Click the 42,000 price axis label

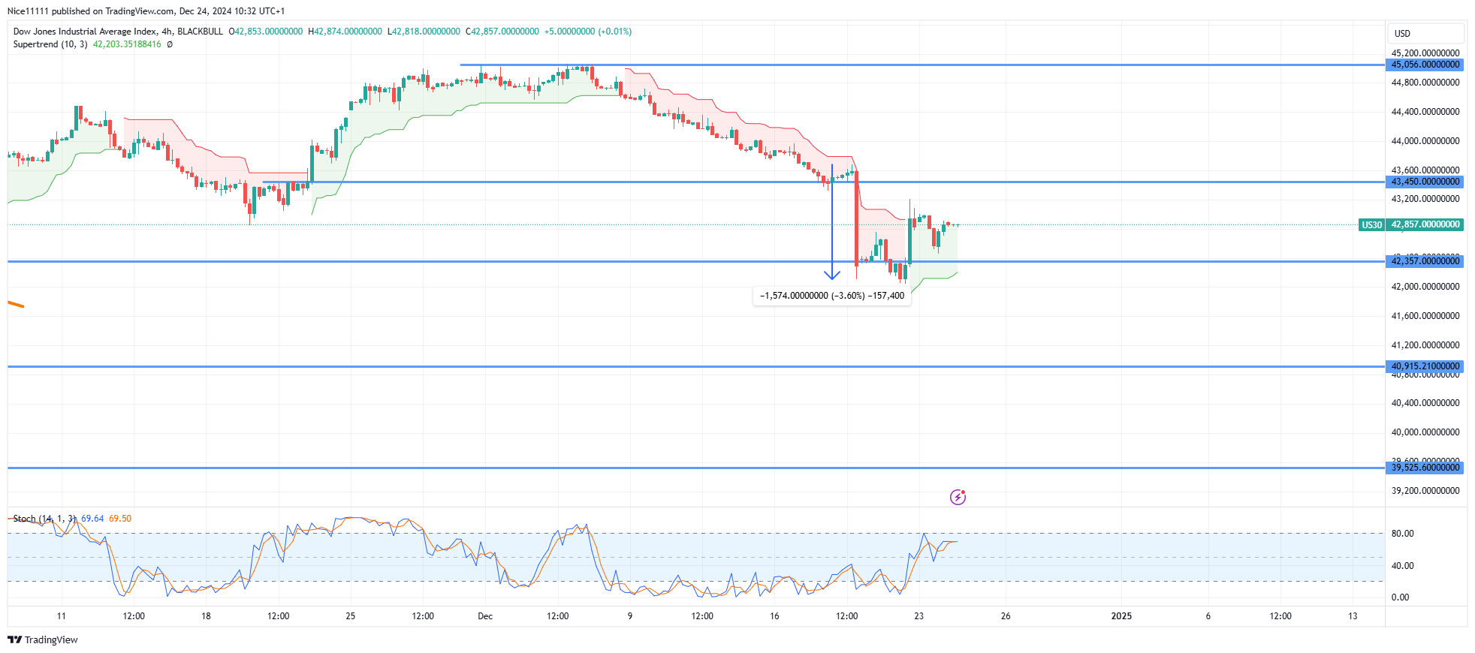point(1425,287)
